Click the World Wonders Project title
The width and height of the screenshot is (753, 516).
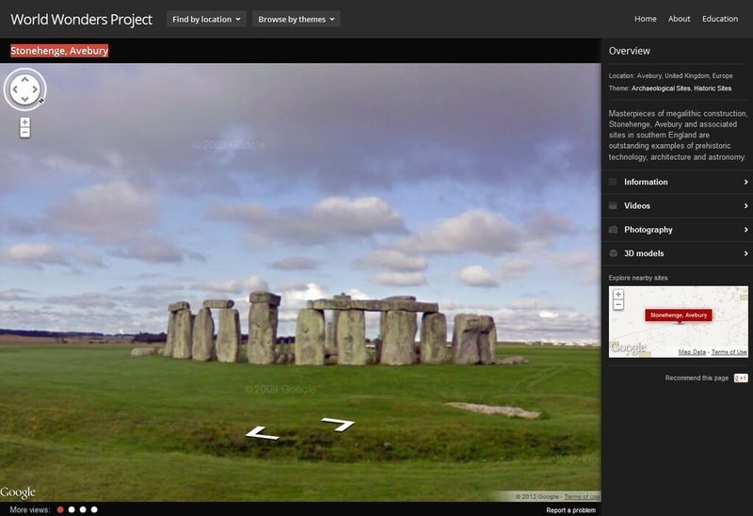point(82,19)
